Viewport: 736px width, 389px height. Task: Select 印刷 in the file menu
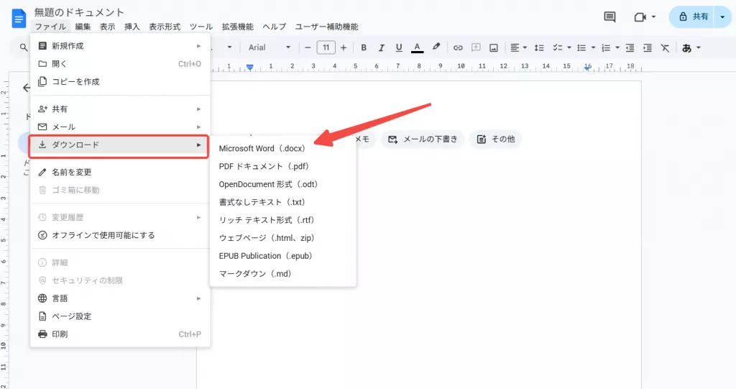(120, 334)
